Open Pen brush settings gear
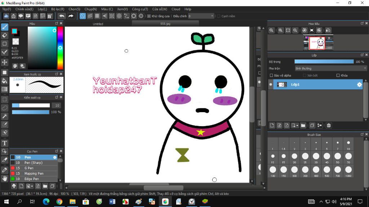 tap(55, 157)
